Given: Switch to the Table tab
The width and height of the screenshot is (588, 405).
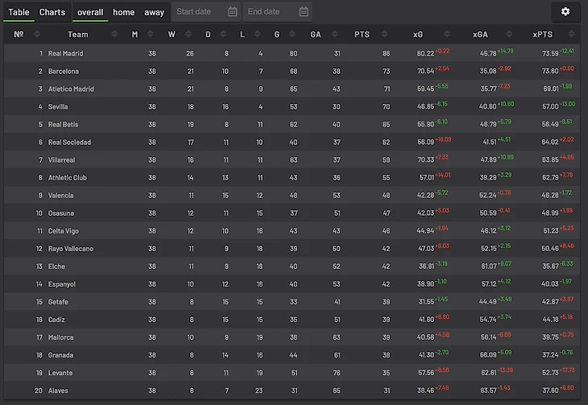Looking at the screenshot, I should (x=19, y=12).
